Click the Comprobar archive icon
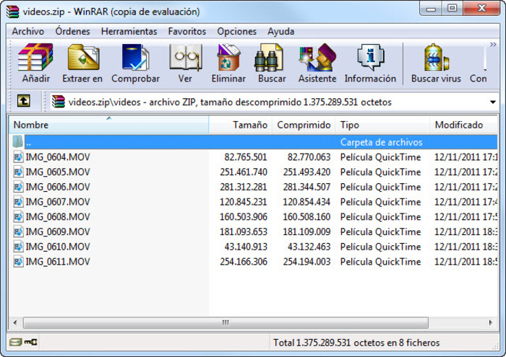 (135, 63)
